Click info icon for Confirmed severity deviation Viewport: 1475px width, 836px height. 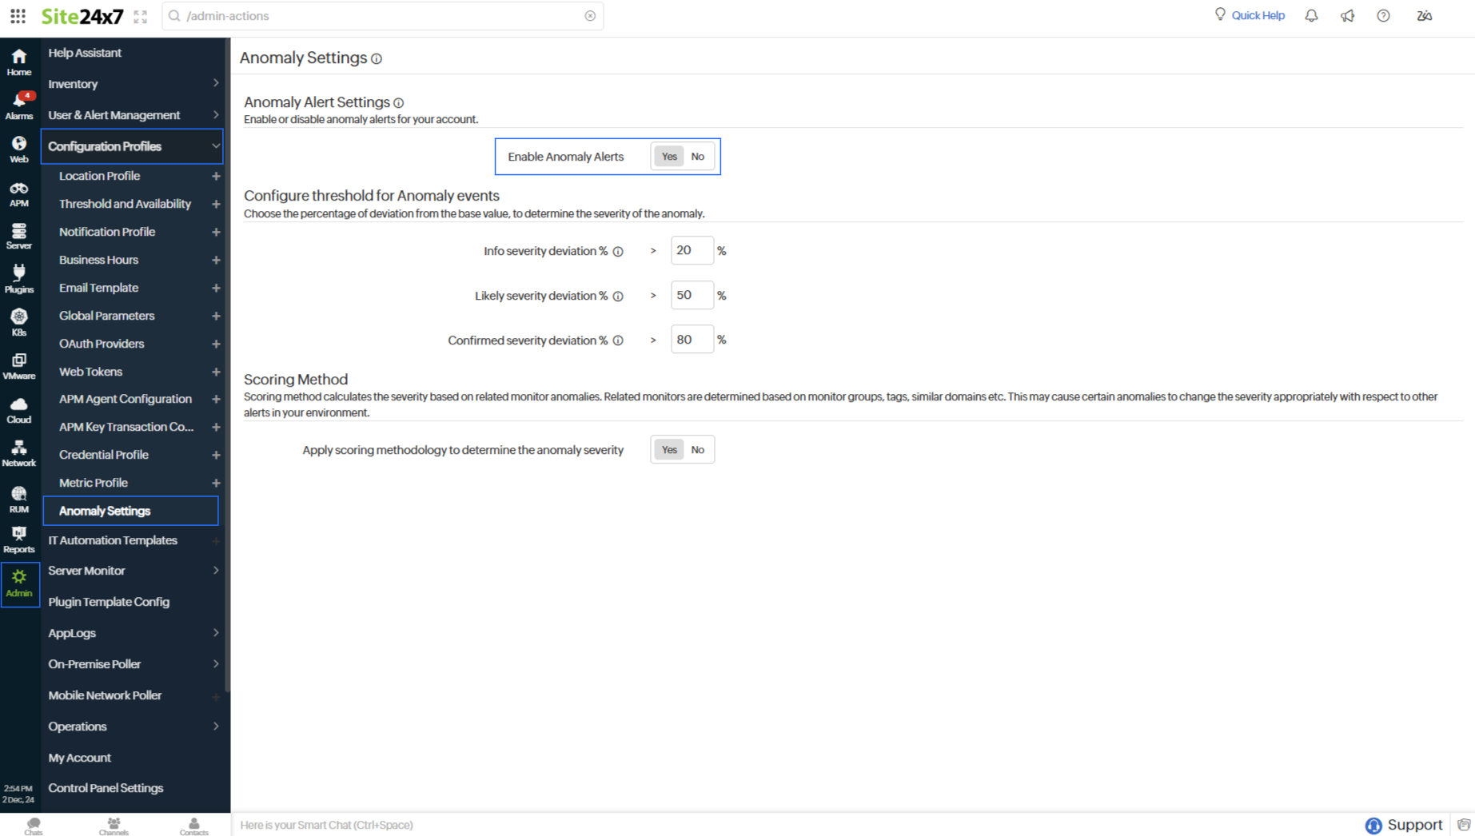[x=618, y=340]
